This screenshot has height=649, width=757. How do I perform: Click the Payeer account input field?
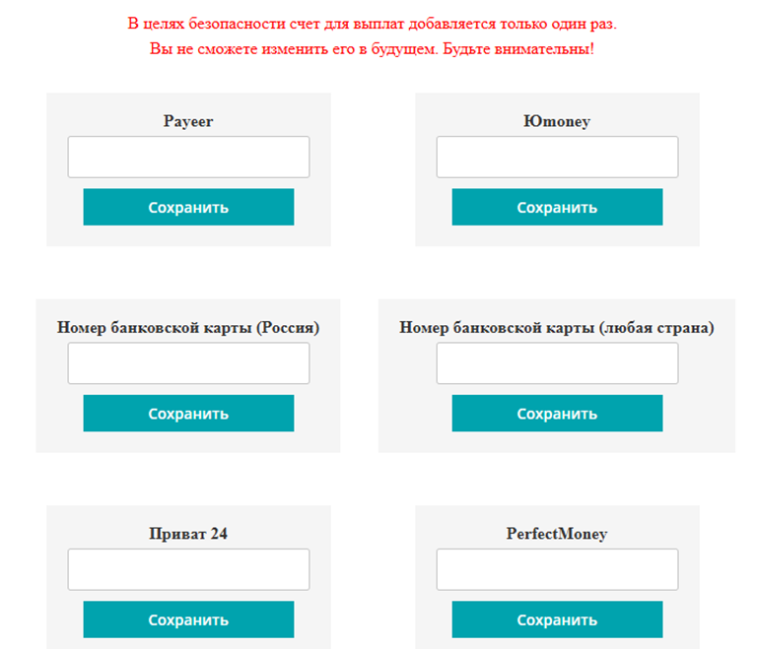pos(188,157)
